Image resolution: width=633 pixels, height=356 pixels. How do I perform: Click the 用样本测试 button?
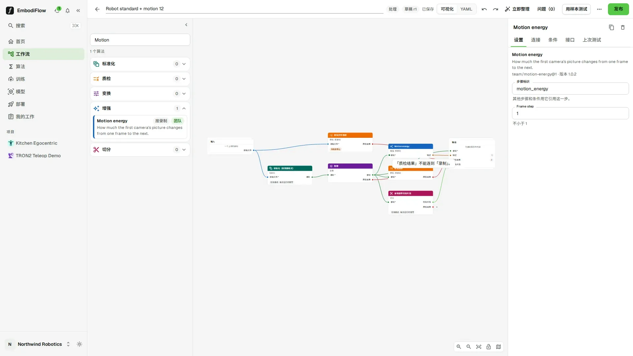tap(576, 9)
